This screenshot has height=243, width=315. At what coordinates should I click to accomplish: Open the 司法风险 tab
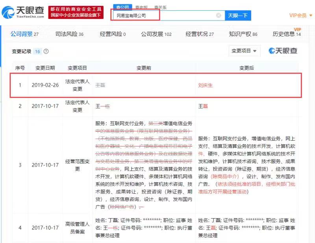point(69,34)
